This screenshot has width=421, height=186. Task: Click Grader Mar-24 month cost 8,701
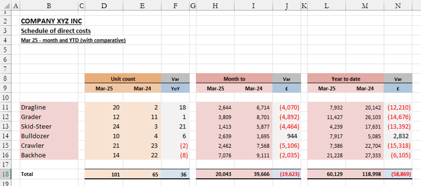pos(253,117)
